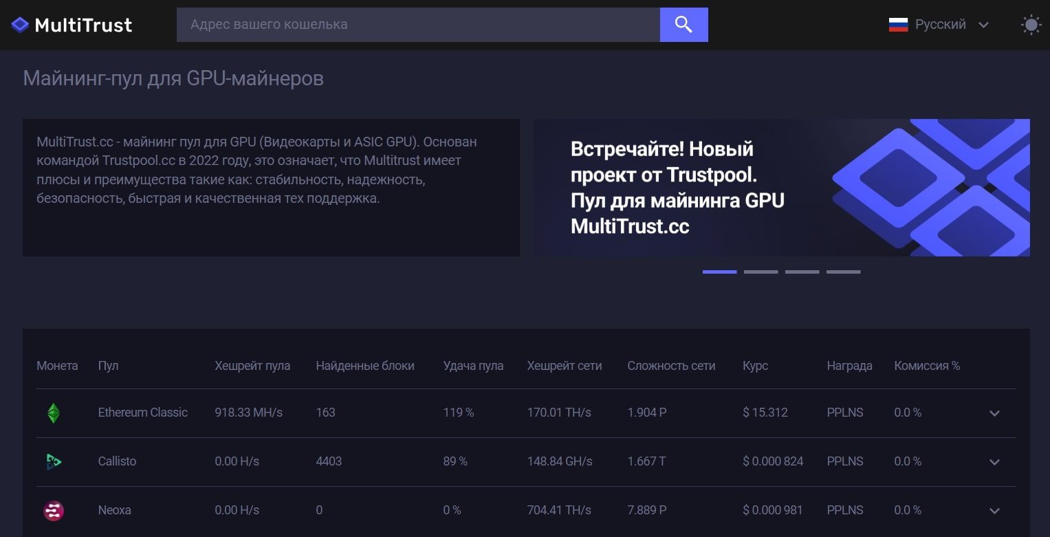Click the 1.904 P difficulty value
This screenshot has width=1050, height=537.
pos(646,413)
